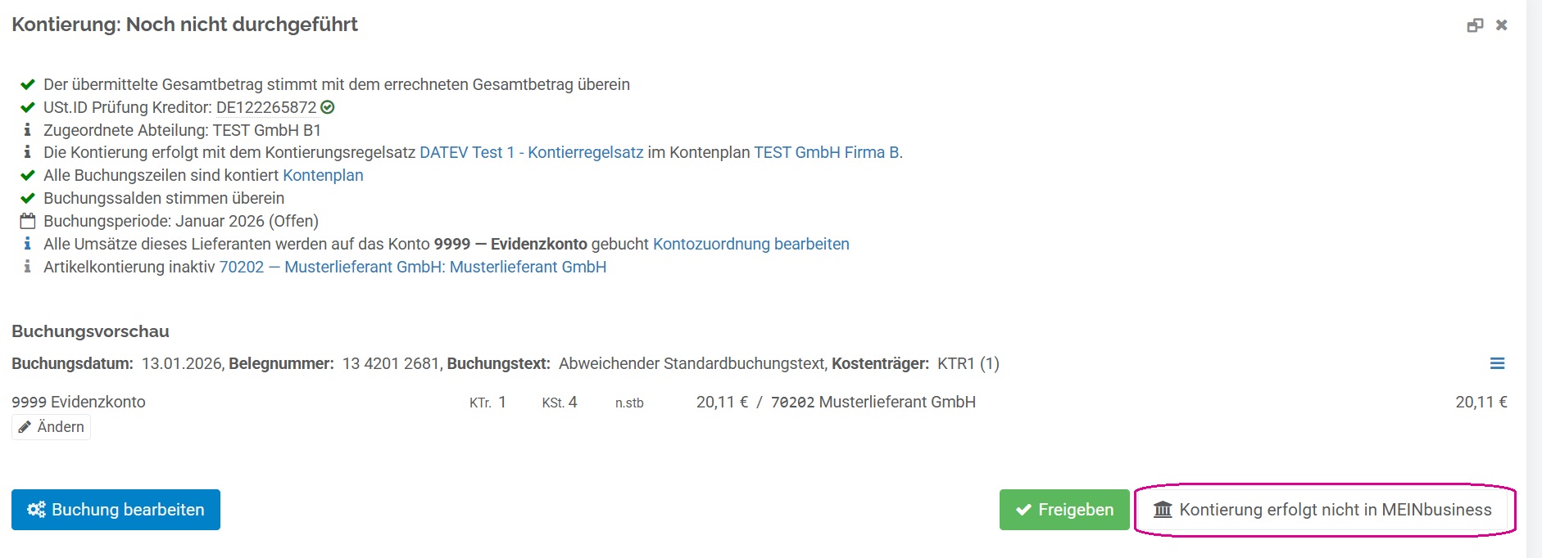1542x558 pixels.
Task: Open the Kontenplan link
Action: coord(323,175)
